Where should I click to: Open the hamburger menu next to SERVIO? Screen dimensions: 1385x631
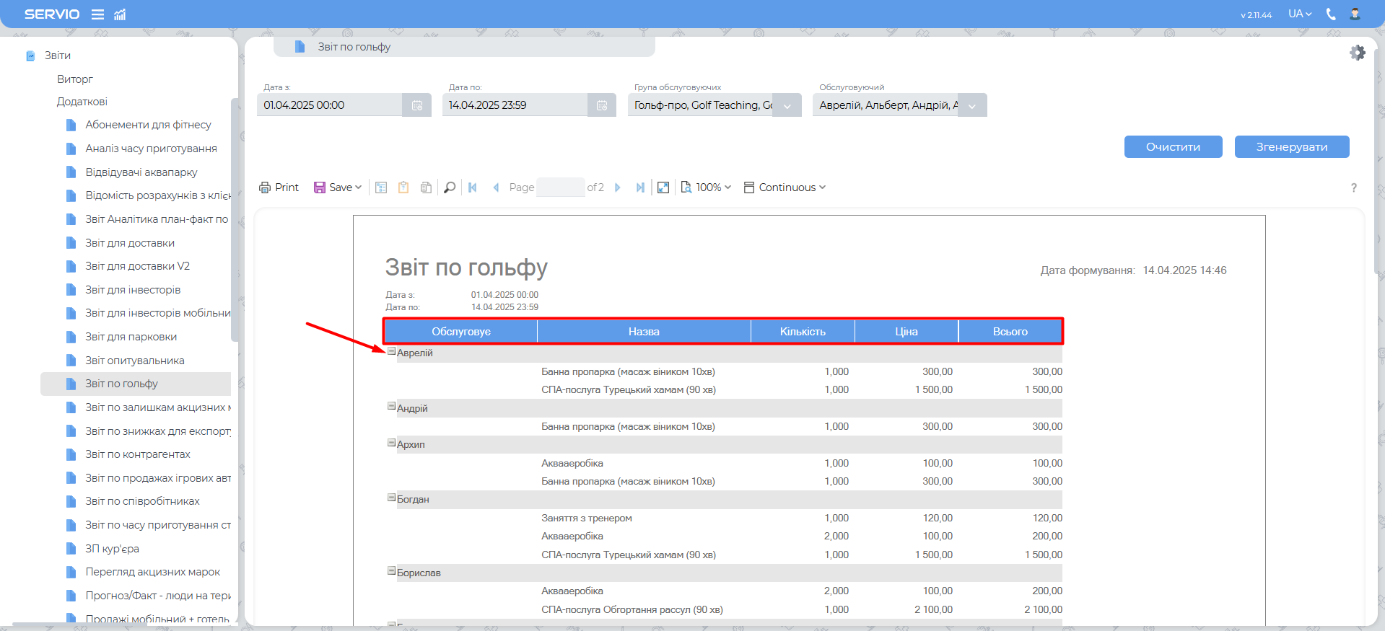pyautogui.click(x=97, y=14)
